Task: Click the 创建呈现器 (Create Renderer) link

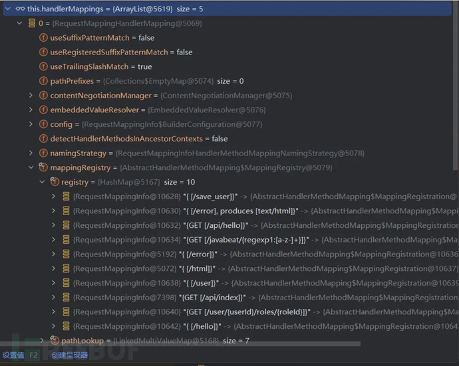Action: tap(69, 355)
